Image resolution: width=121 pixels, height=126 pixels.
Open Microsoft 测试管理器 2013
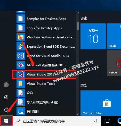(46, 65)
